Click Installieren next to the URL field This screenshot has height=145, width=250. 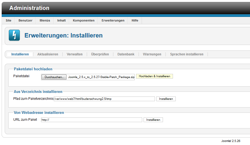pyautogui.click(x=153, y=120)
